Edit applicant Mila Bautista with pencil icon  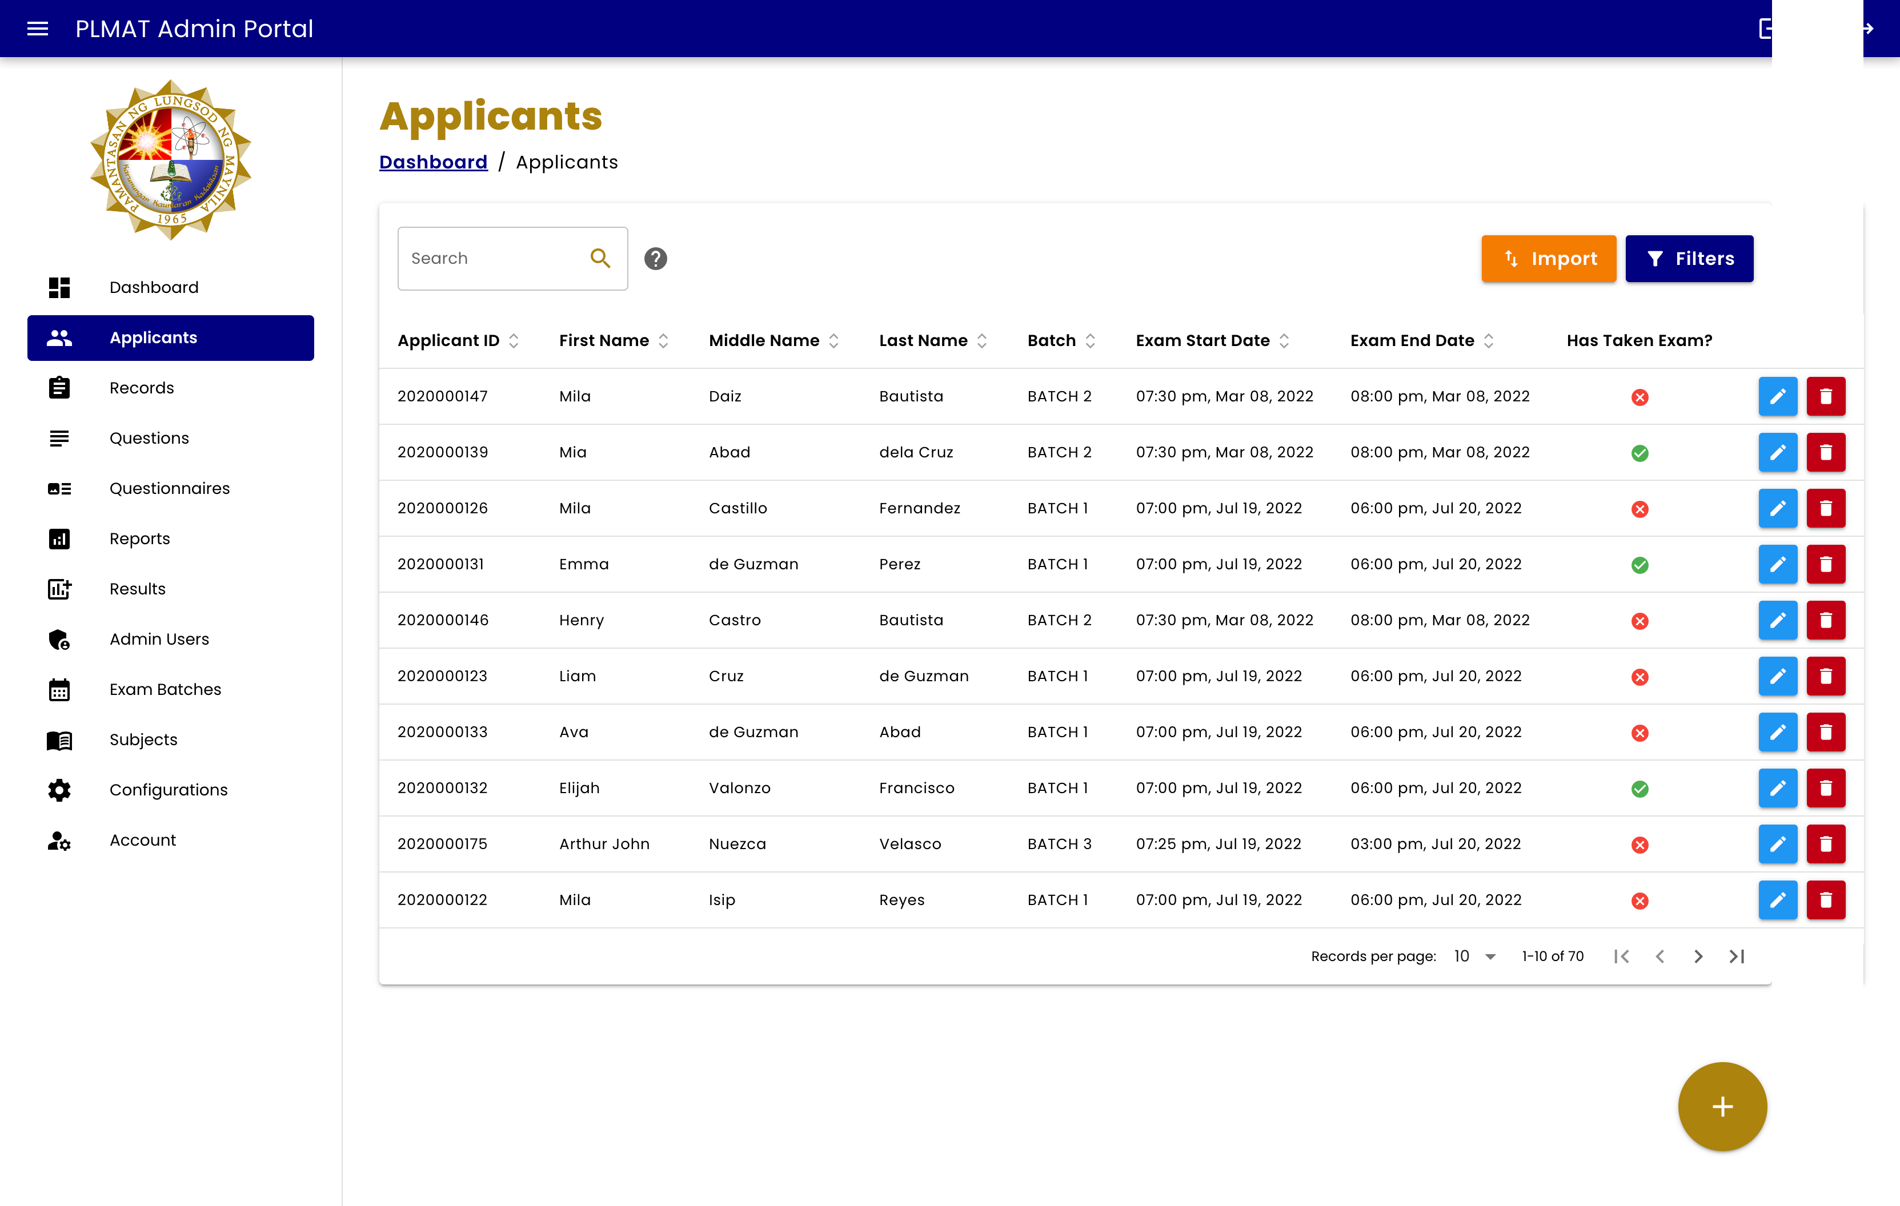pyautogui.click(x=1777, y=396)
